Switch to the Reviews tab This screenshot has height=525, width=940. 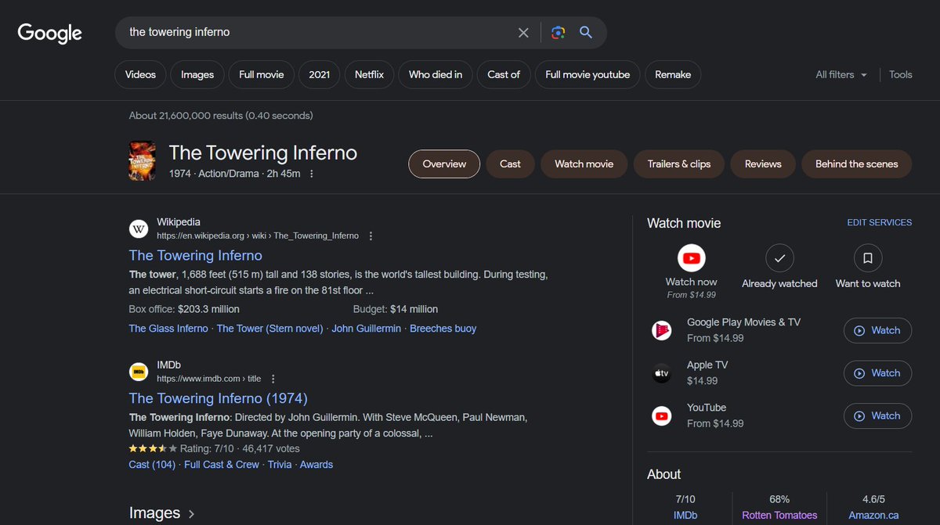pos(763,164)
